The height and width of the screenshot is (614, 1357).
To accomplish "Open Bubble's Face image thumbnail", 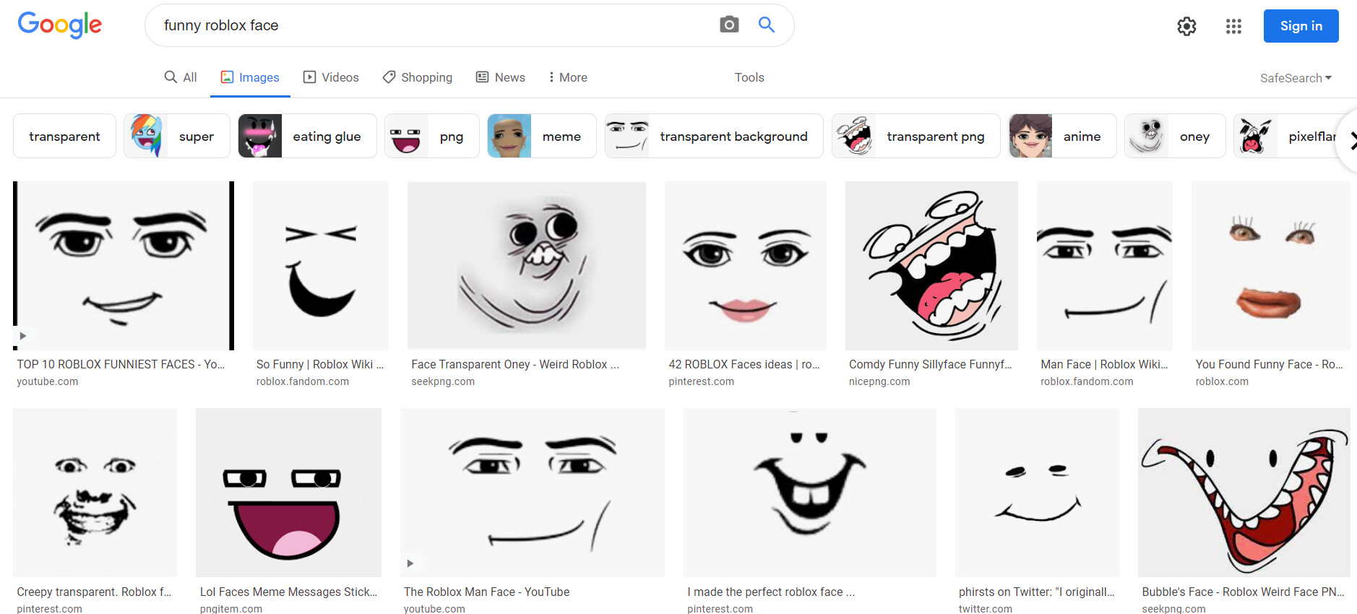I will [1244, 493].
